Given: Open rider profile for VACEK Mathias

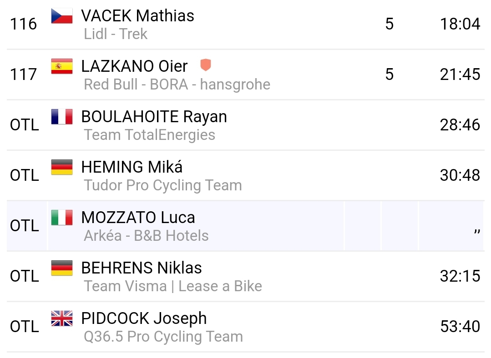Looking at the screenshot, I should [x=137, y=16].
